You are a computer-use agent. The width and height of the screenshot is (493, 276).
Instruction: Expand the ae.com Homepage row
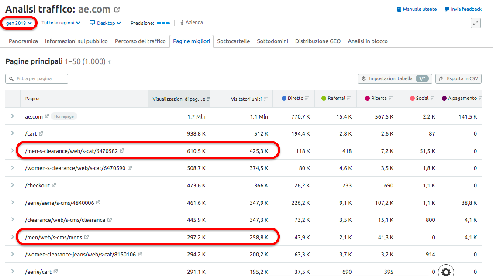(13, 116)
